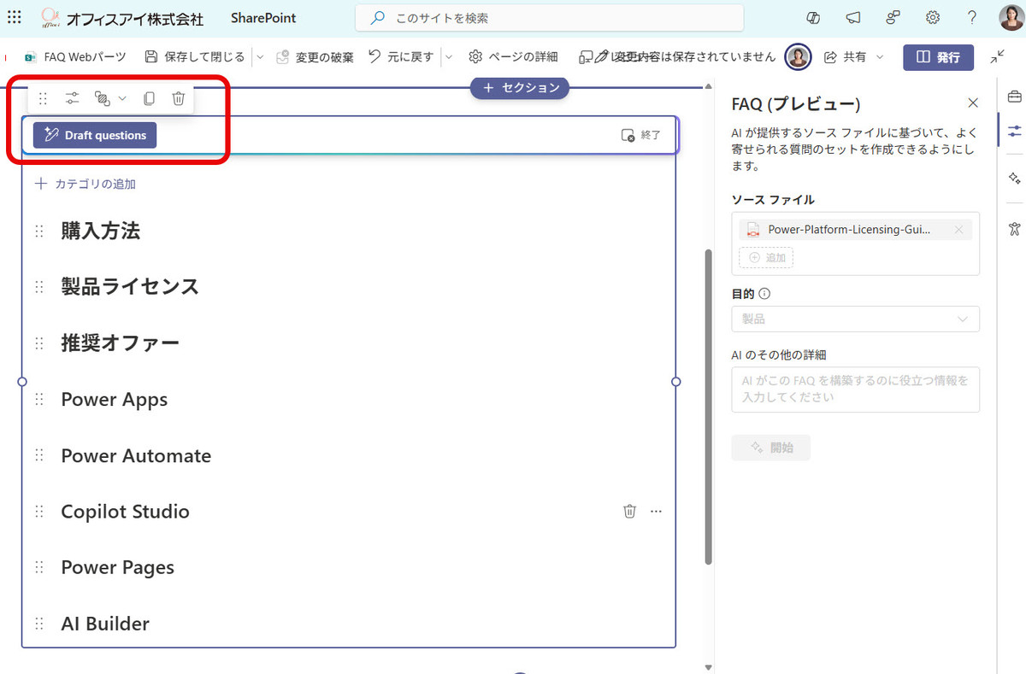Open Copilot from the top header
This screenshot has height=674, width=1026.
(x=813, y=18)
